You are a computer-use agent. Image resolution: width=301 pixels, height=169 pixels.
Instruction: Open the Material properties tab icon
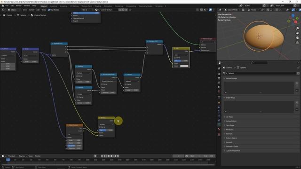coord(219,129)
